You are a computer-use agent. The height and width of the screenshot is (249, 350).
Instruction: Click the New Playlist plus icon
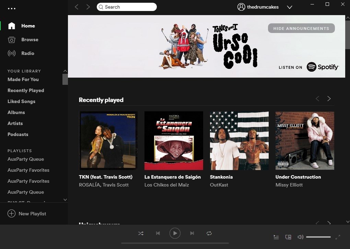tap(11, 214)
